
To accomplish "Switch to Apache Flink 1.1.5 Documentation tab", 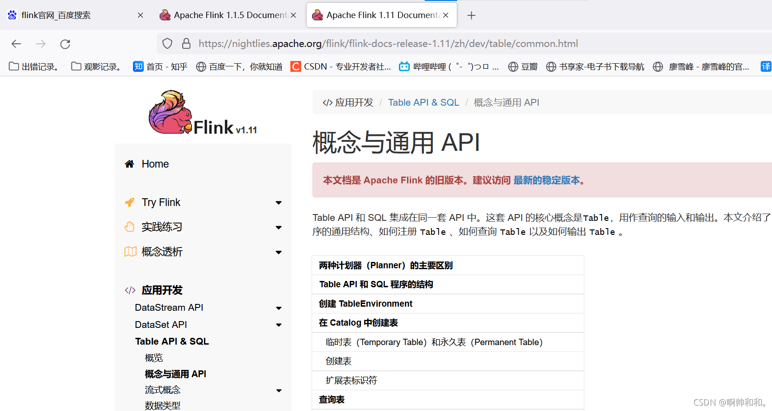I will pyautogui.click(x=224, y=15).
